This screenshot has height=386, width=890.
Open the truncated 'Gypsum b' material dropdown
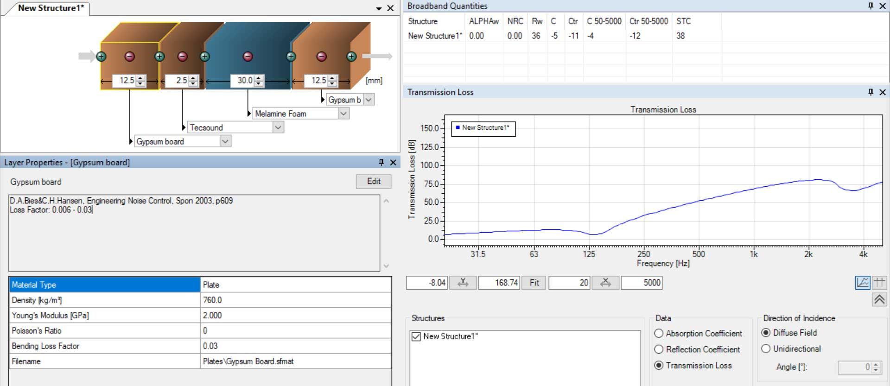tap(369, 100)
